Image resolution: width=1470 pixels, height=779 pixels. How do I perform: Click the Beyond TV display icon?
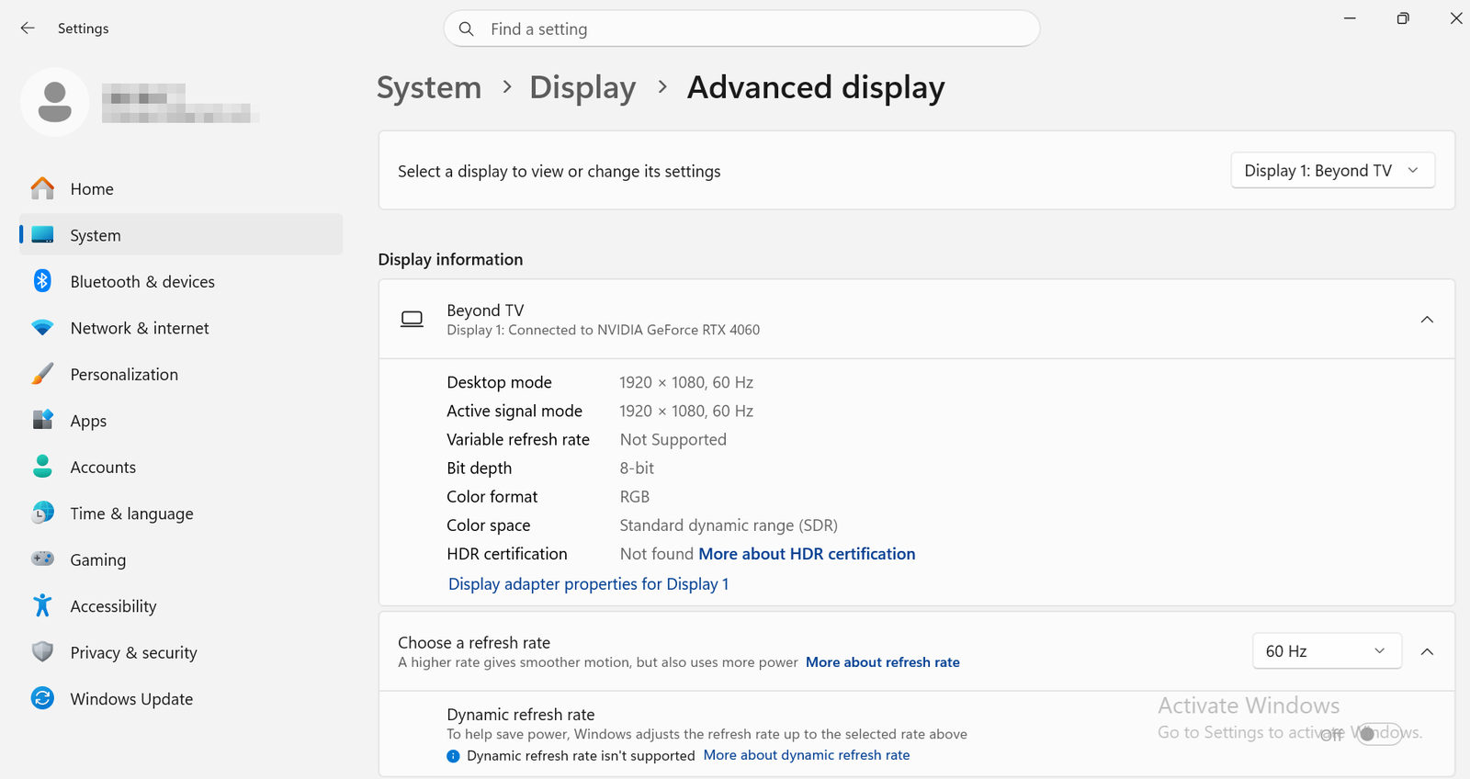point(413,320)
